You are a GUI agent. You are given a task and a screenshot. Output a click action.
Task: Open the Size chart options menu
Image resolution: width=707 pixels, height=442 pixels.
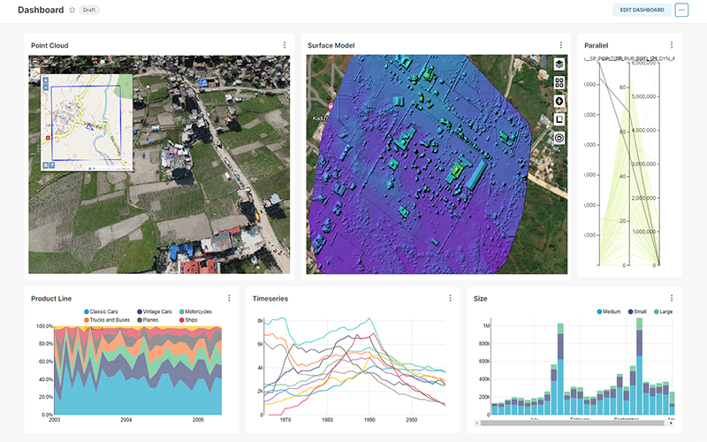coord(672,298)
